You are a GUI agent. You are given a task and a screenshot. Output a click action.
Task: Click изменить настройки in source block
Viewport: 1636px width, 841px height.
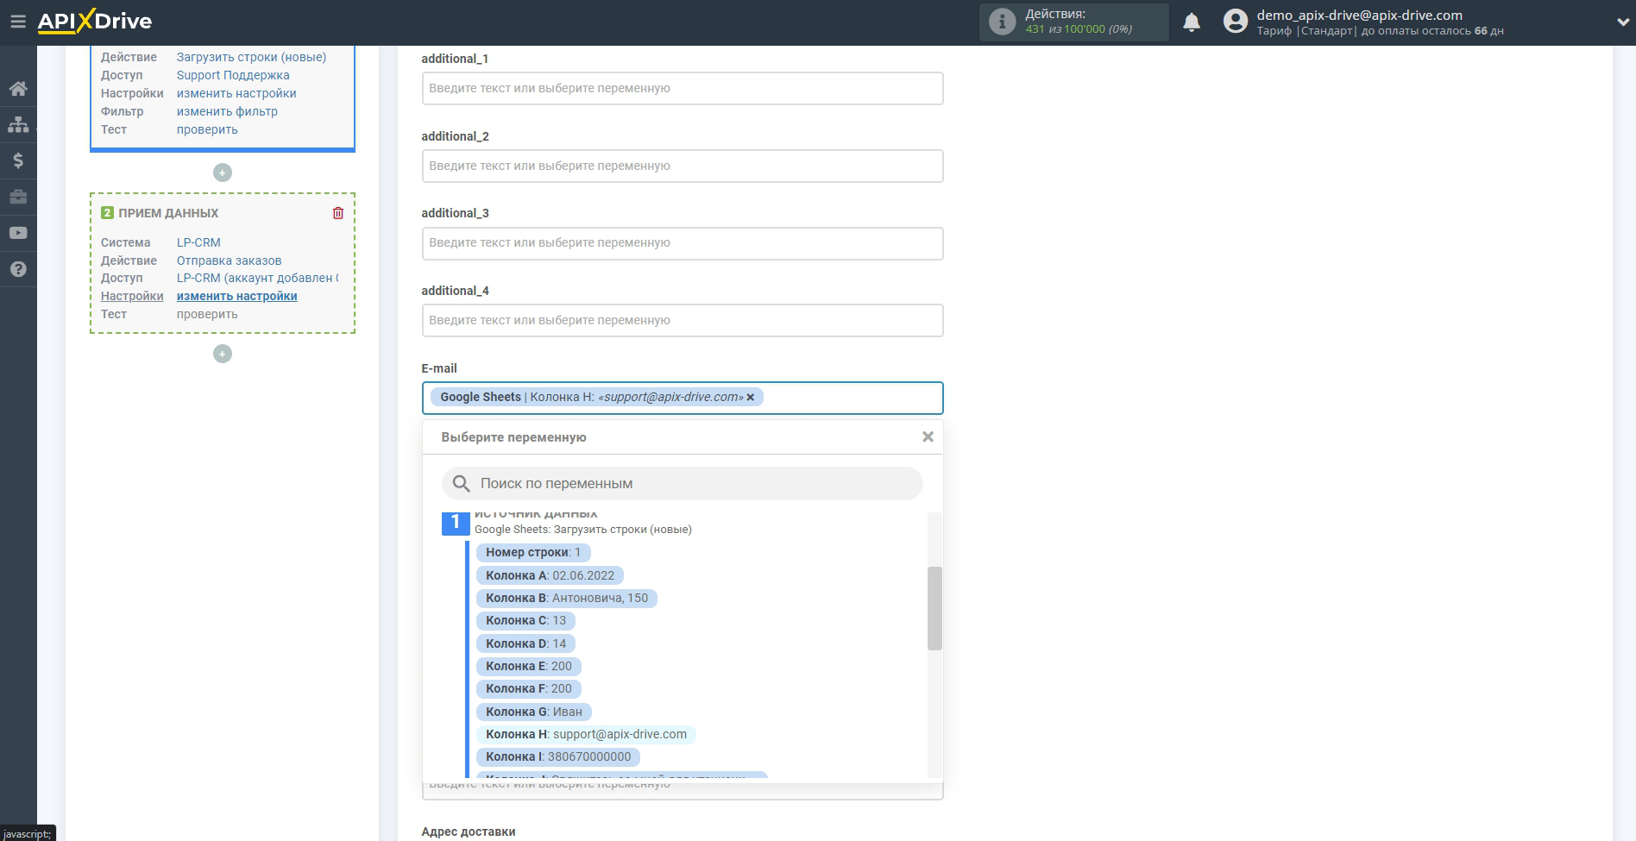236,93
